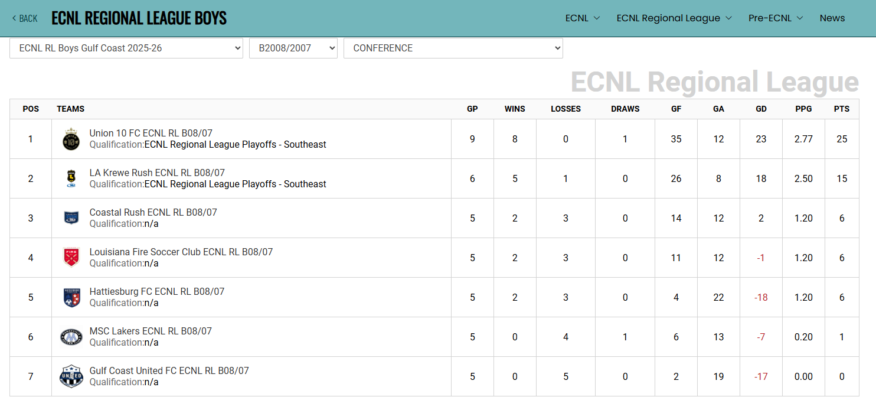Click the WINS column header

coord(515,109)
